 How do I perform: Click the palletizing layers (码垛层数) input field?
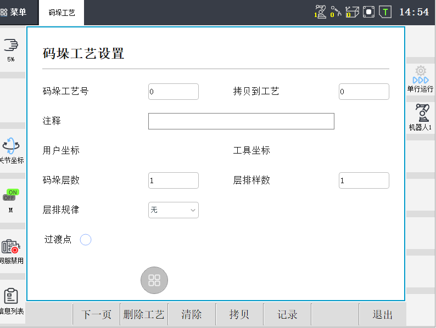pos(174,180)
